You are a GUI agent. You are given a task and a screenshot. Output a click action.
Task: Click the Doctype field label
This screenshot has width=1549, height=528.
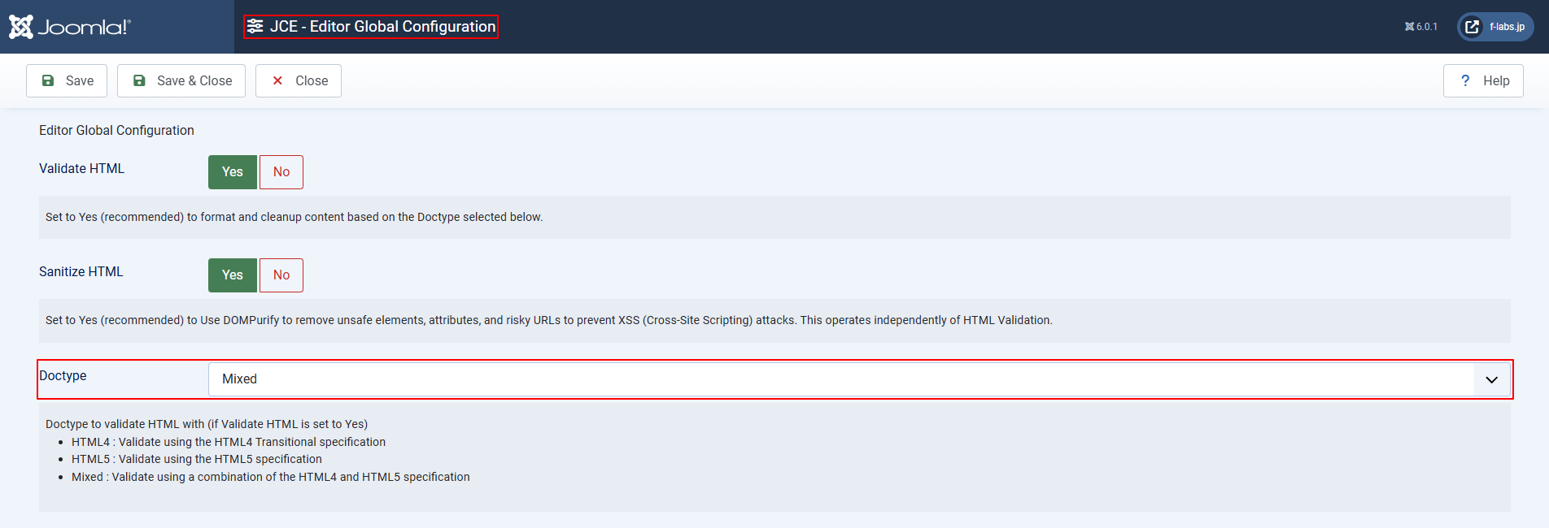coord(63,375)
